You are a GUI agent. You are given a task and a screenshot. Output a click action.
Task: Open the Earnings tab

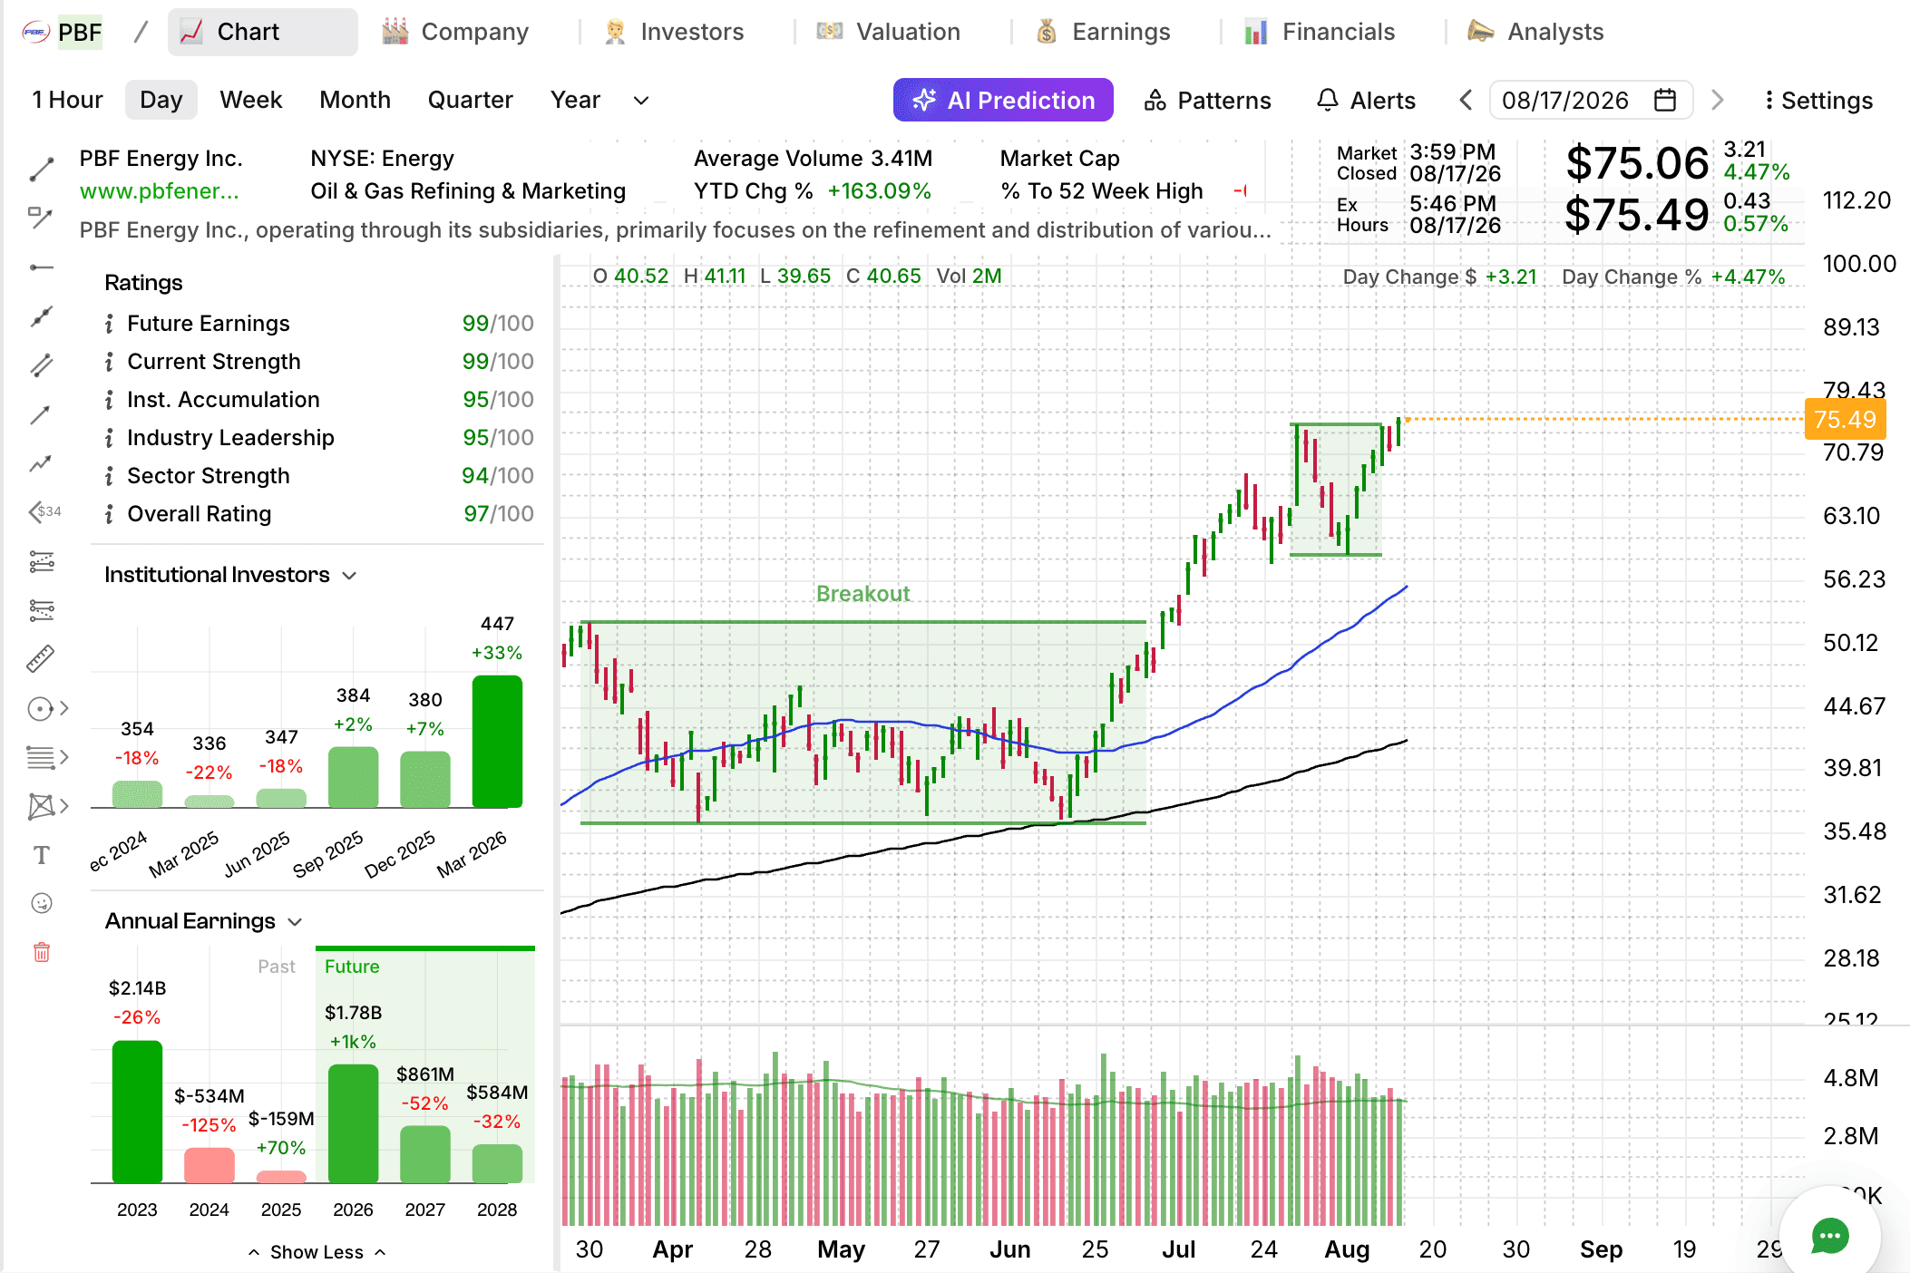click(x=1103, y=32)
